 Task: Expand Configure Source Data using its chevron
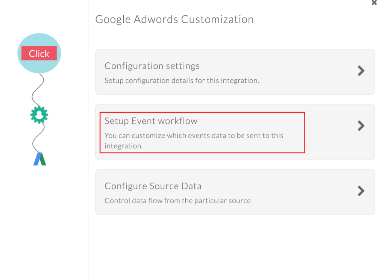tap(361, 191)
